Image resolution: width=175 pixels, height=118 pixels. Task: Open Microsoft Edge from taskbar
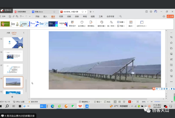pos(53,106)
